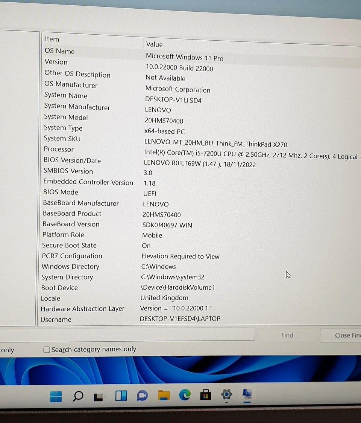Select the System Model row
This screenshot has width=361, height=423.
coord(66,117)
